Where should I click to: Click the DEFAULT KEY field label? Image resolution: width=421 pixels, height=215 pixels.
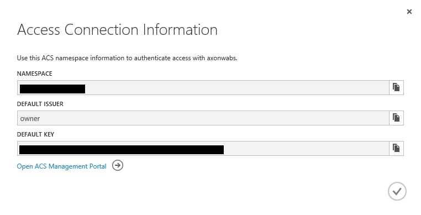pyautogui.click(x=35, y=134)
